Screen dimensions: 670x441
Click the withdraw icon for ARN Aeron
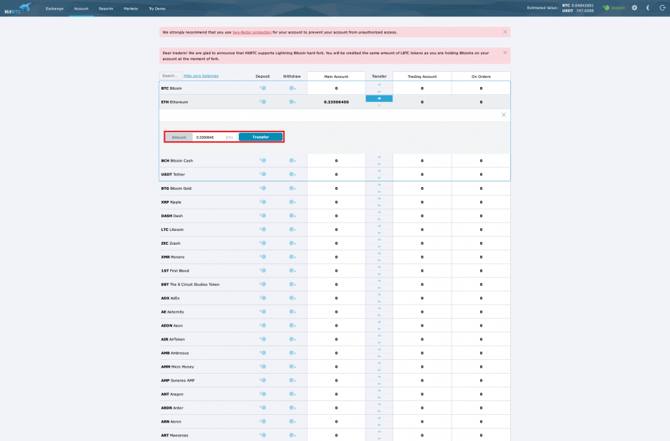click(x=292, y=421)
